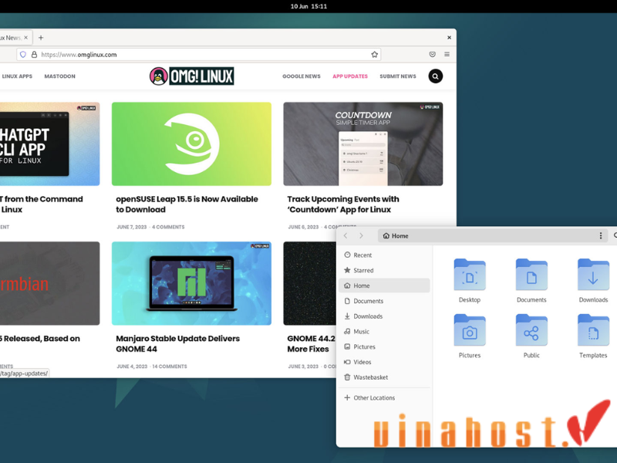Screen dimensions: 617x463
Task: Open a new browser tab with the plus button
Action: pos(41,38)
